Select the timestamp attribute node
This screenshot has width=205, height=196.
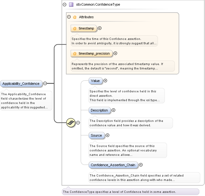click(x=84, y=28)
